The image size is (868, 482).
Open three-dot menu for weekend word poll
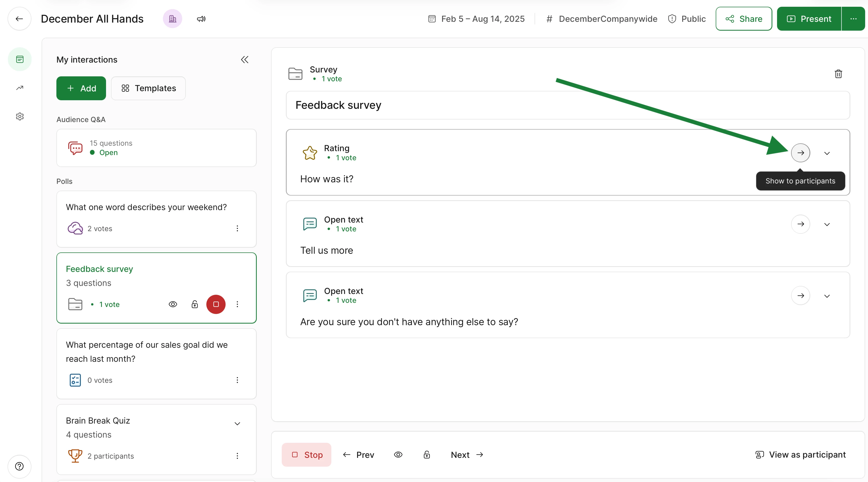pyautogui.click(x=237, y=228)
